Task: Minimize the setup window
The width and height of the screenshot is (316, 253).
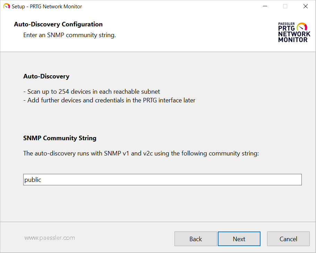Action: [265, 6]
